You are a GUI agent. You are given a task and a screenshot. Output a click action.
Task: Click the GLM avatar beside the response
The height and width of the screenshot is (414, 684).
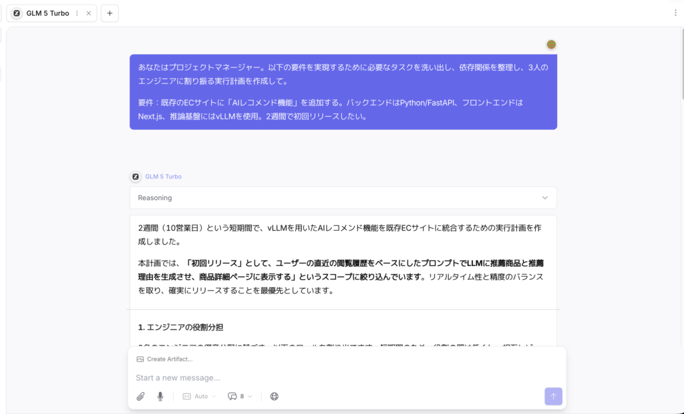point(136,177)
